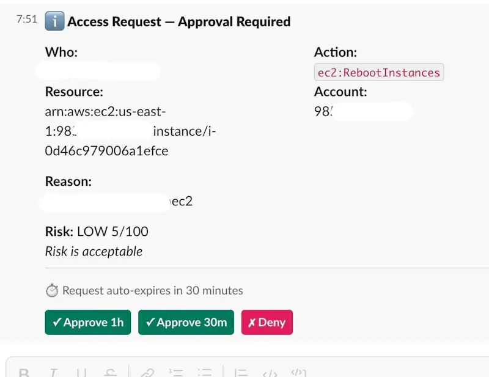Viewport: 489px width, 377px height.
Task: Approve the access request for 30 minutes
Action: tap(186, 322)
